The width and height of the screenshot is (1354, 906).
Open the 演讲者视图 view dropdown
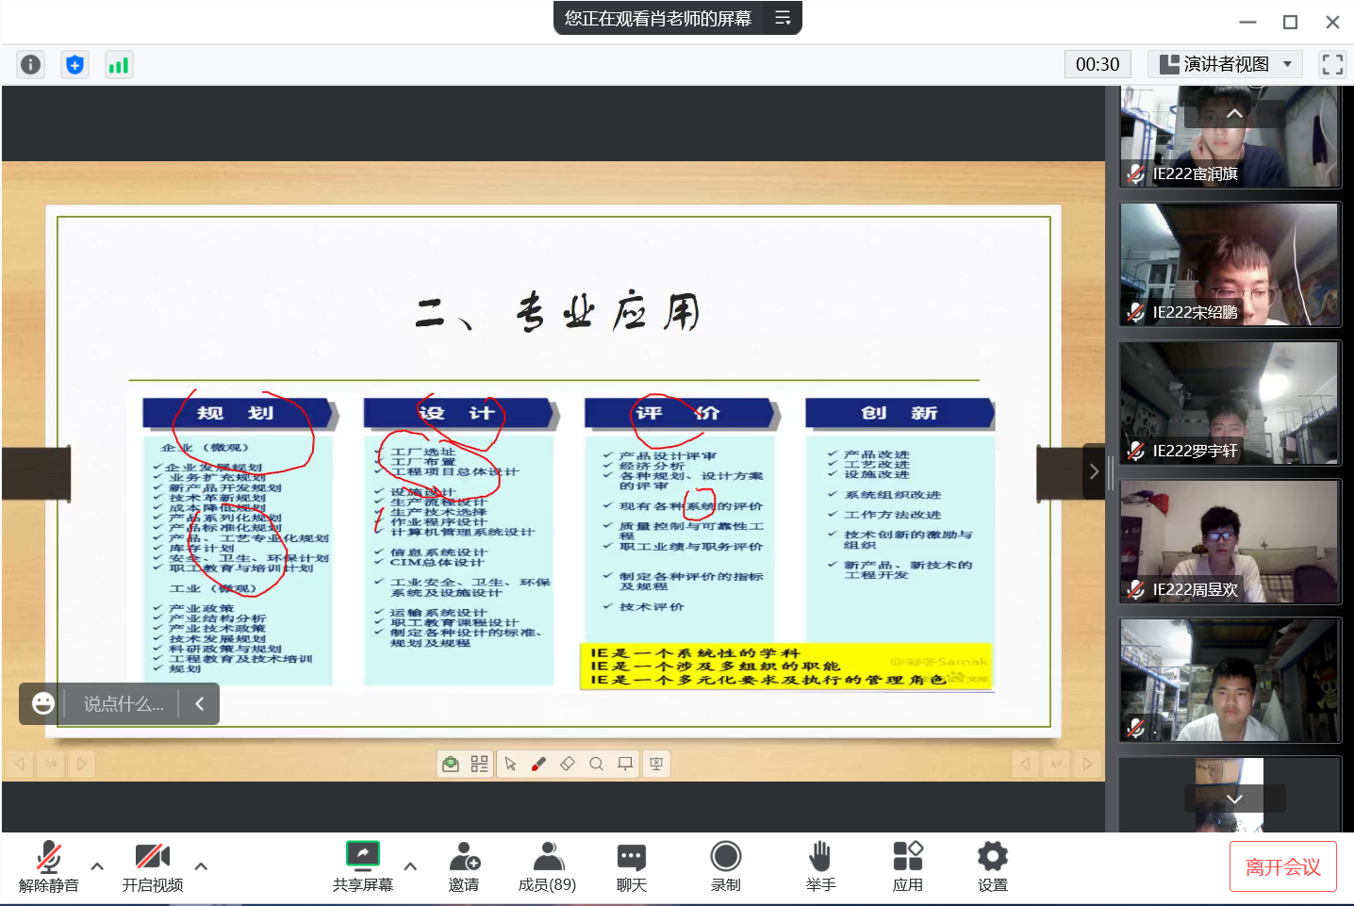pos(1225,64)
